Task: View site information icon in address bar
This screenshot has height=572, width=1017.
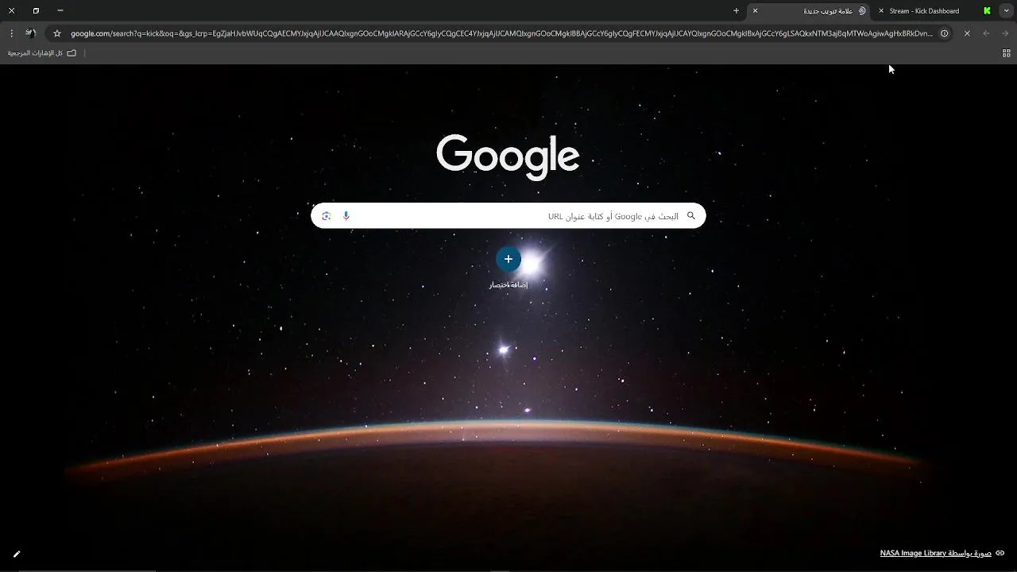Action: coord(945,33)
